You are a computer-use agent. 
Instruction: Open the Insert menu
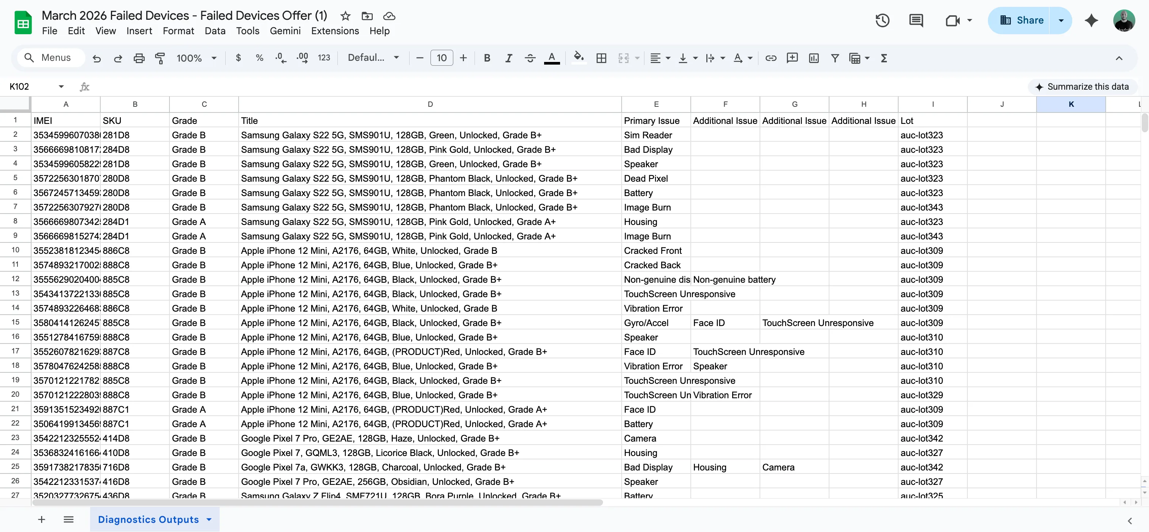tap(139, 31)
